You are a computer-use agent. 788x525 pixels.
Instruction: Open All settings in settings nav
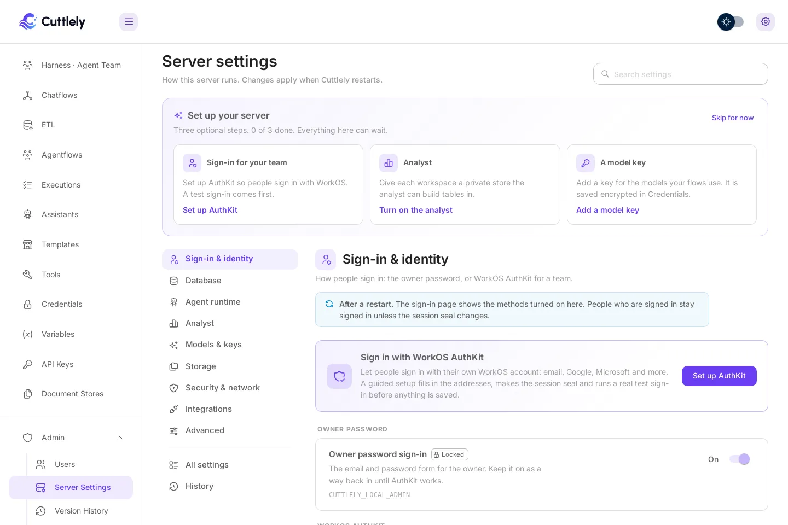click(230, 465)
